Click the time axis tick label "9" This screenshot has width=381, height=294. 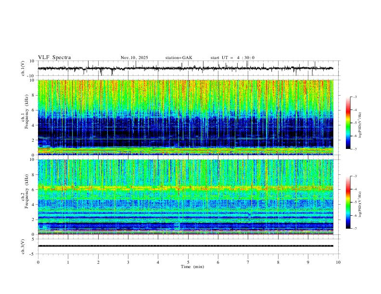pos(308,262)
